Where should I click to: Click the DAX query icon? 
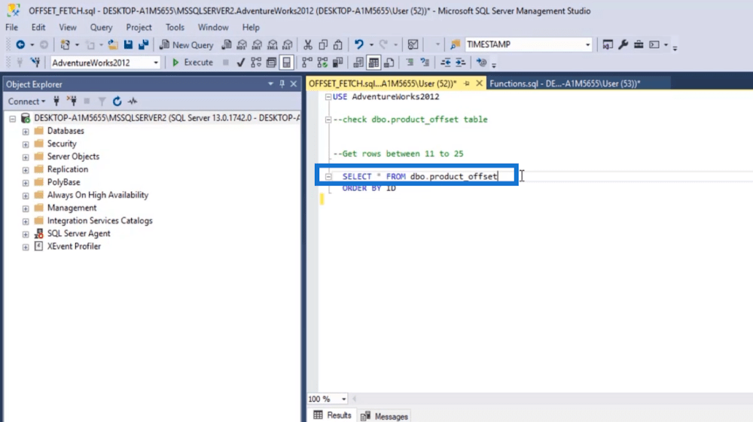(x=288, y=44)
